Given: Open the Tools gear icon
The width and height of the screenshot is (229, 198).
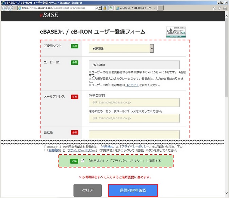Looking at the screenshot, I should (225, 8).
